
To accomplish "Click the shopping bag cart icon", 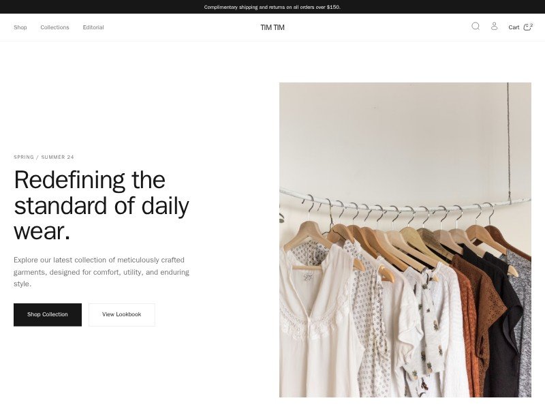I will tap(527, 27).
